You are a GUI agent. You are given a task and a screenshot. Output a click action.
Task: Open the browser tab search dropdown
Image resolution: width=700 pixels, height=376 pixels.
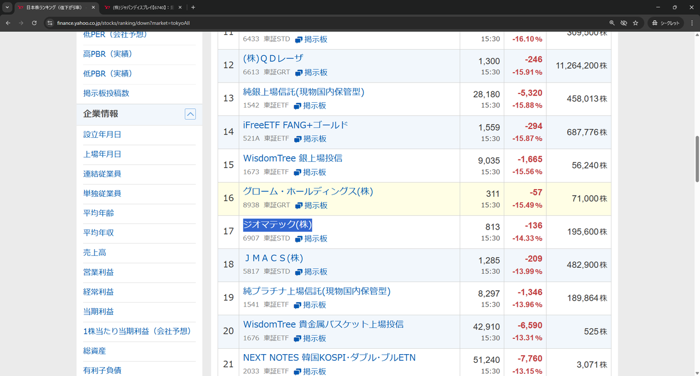tap(7, 8)
